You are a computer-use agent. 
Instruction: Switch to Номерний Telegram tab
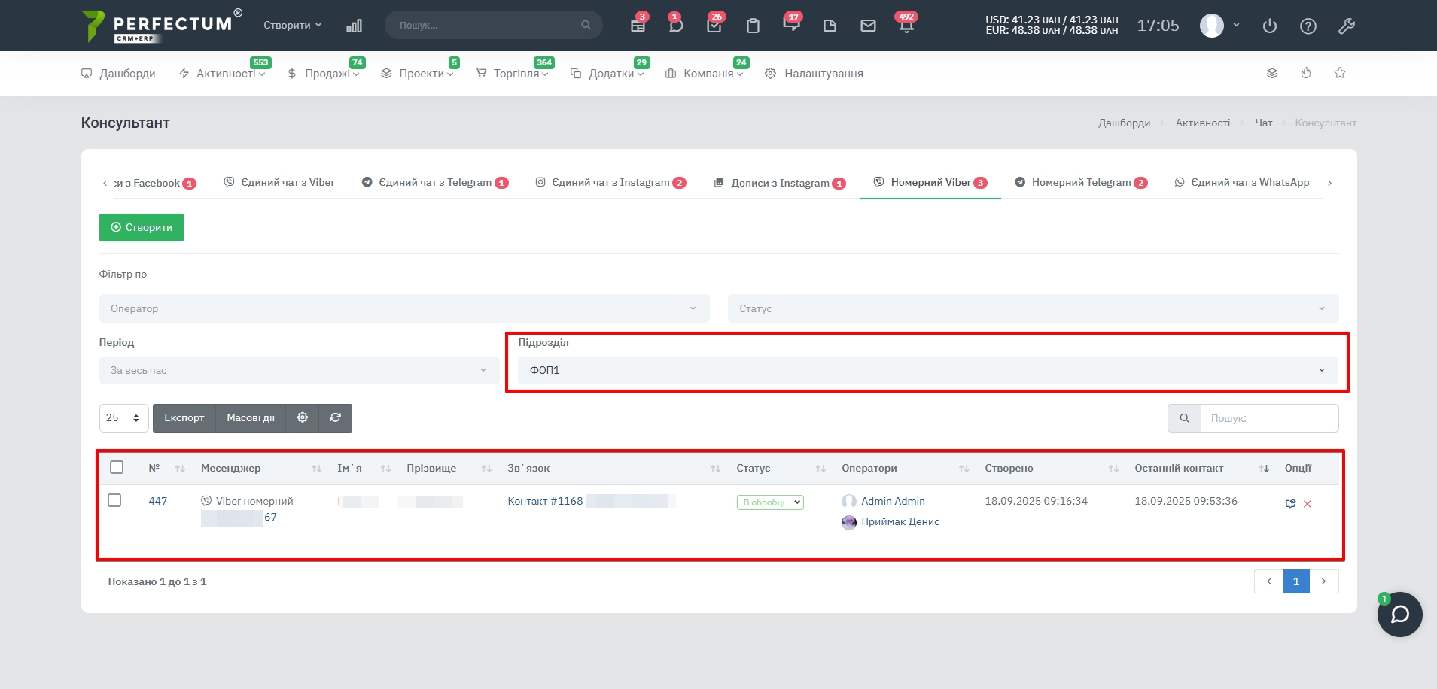click(x=1080, y=183)
